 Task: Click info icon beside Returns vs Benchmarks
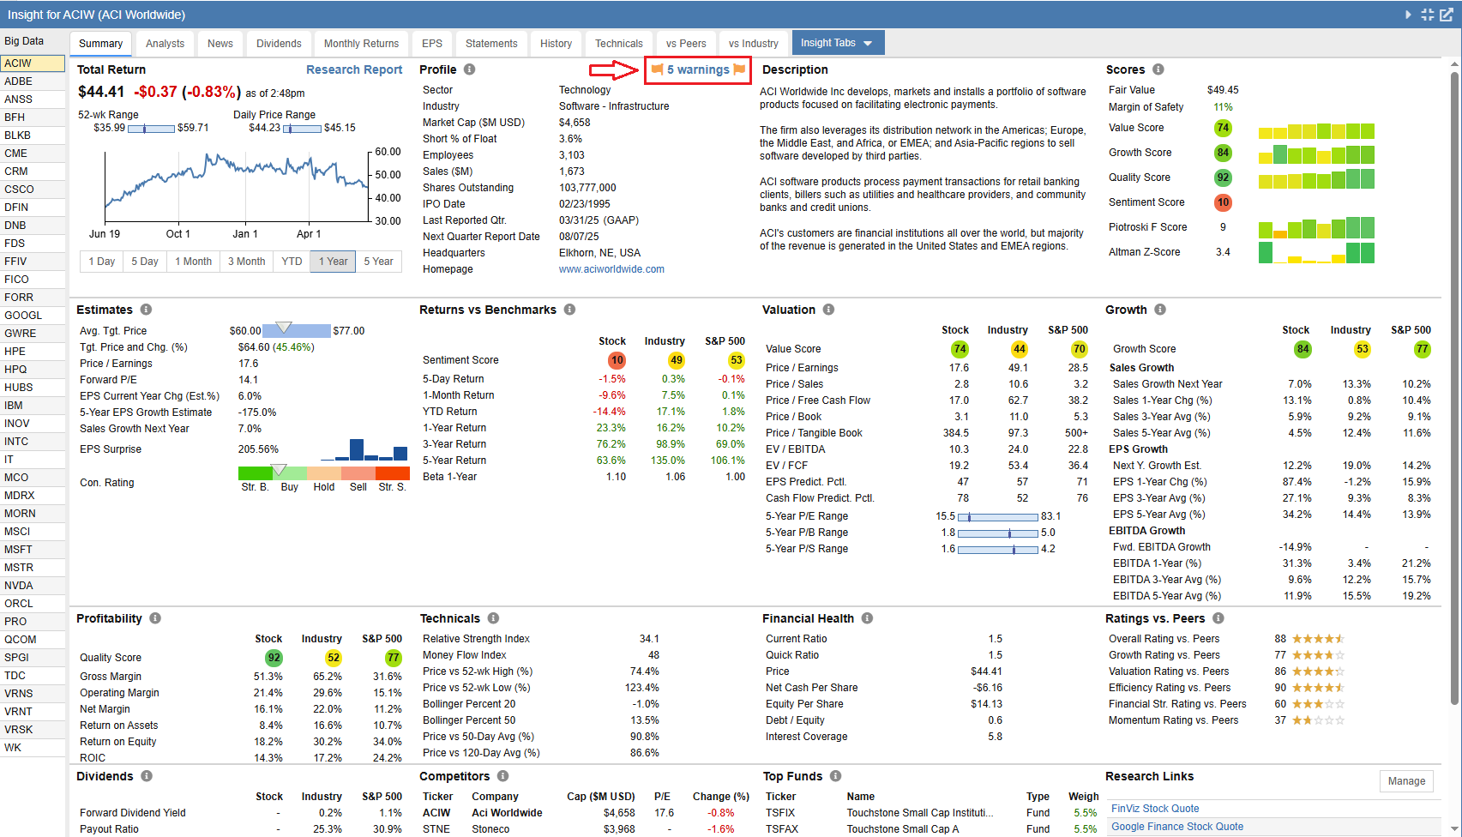pos(569,310)
